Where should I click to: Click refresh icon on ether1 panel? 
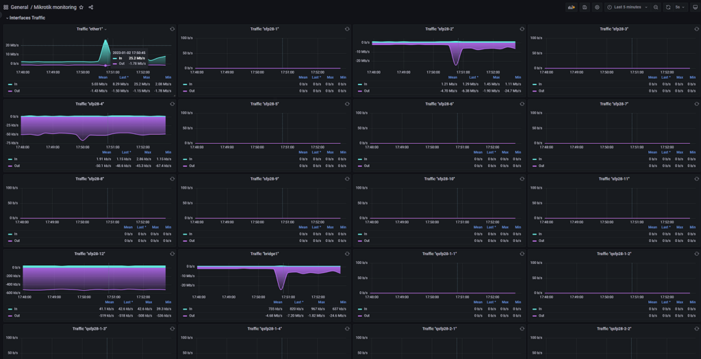coord(172,29)
